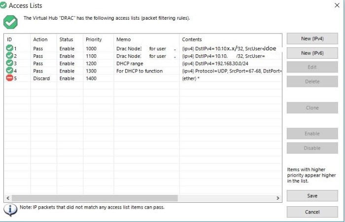Sort list by Priority column header
This screenshot has height=222, width=345.
coord(94,39)
